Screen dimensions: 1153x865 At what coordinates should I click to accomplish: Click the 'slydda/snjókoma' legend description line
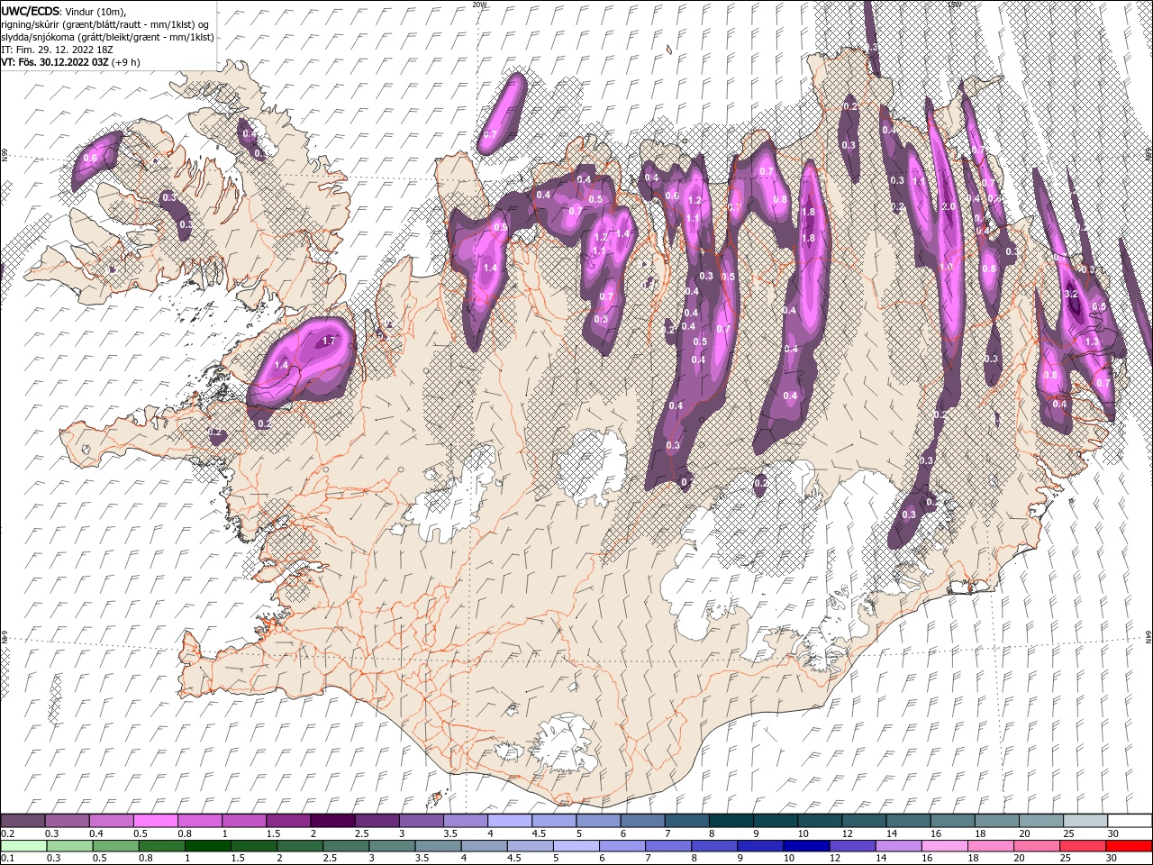point(106,36)
